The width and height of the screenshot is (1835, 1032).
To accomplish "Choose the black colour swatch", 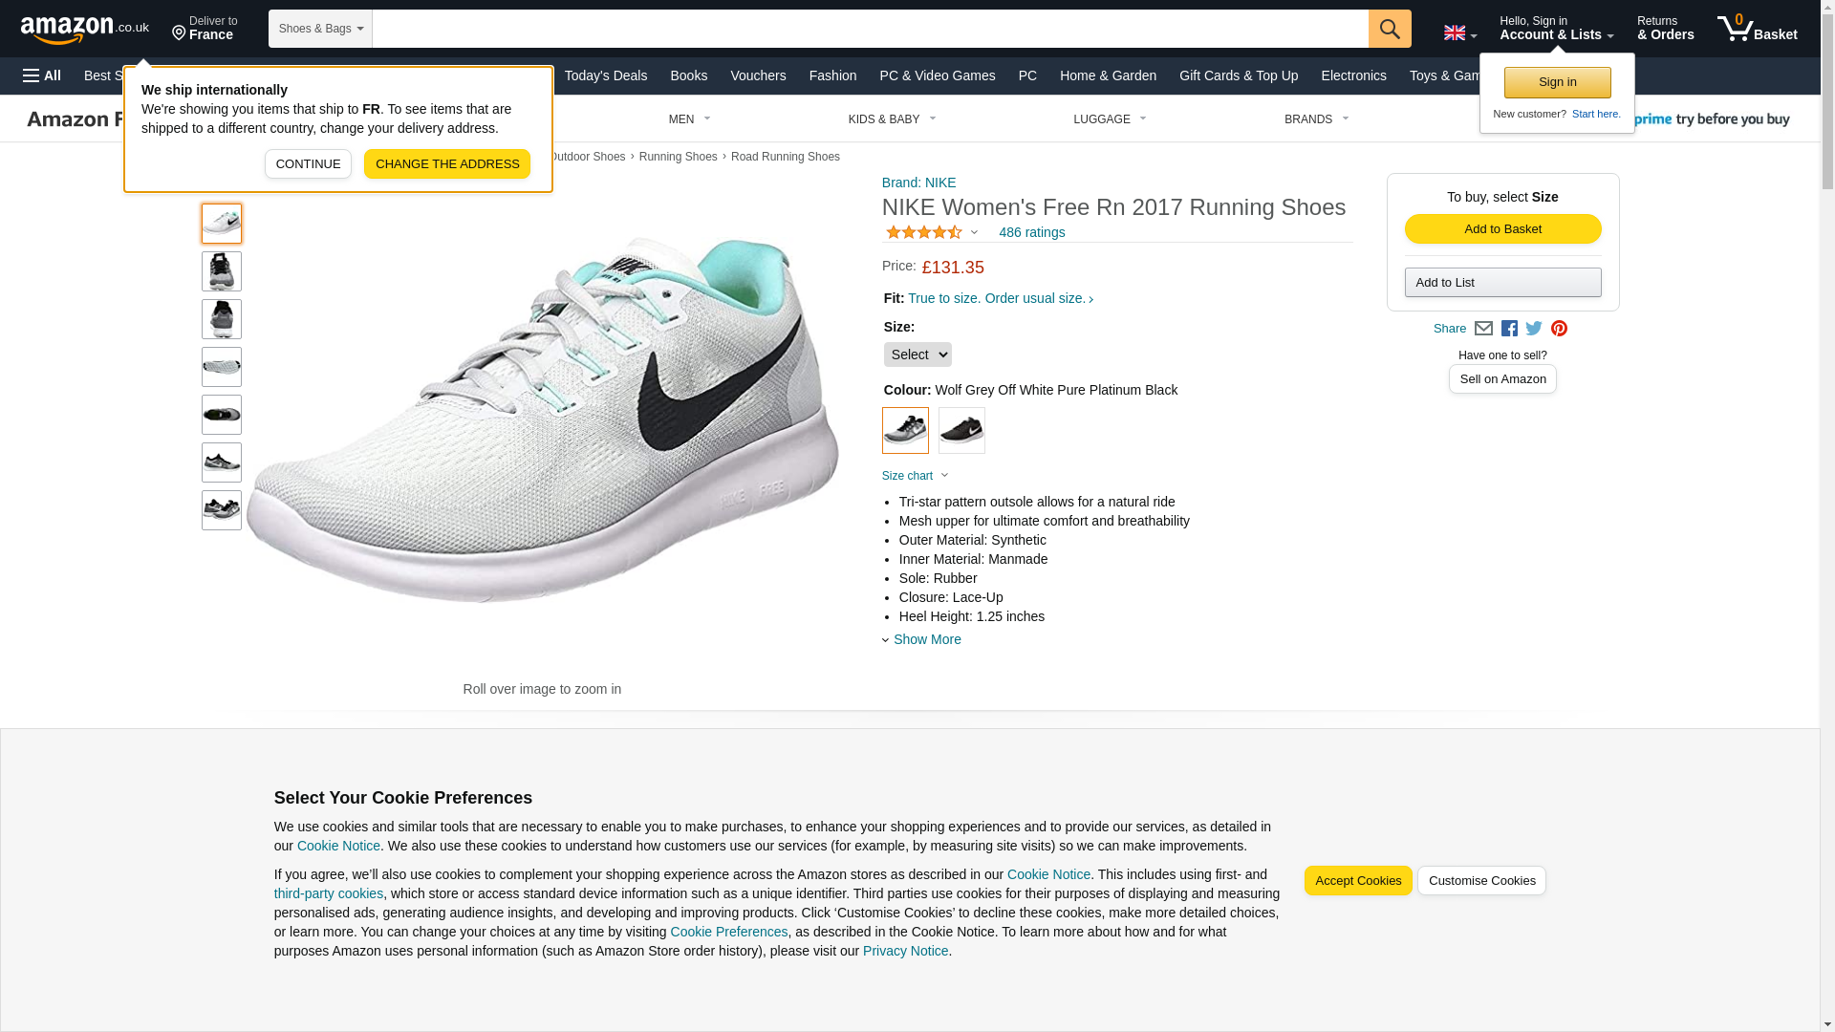I will pyautogui.click(x=961, y=431).
